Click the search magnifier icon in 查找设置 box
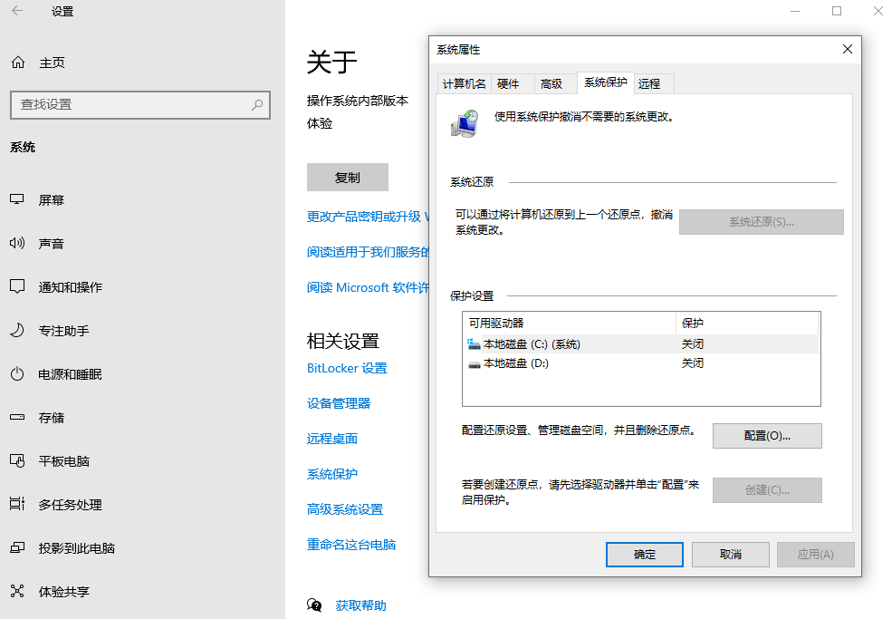Image resolution: width=892 pixels, height=619 pixels. tap(257, 104)
